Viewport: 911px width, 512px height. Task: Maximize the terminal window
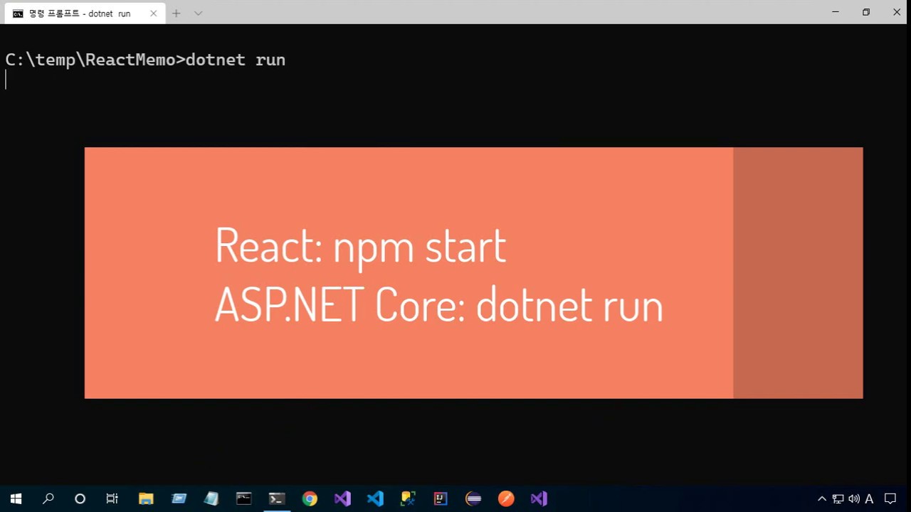[x=866, y=12]
